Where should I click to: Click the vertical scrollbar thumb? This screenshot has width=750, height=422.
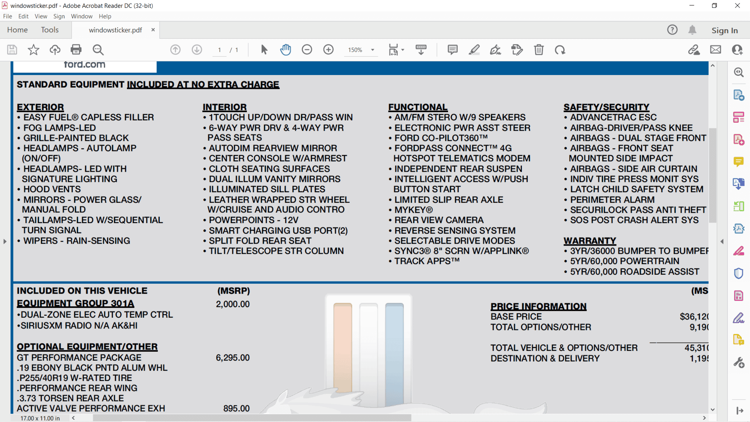[x=712, y=175]
